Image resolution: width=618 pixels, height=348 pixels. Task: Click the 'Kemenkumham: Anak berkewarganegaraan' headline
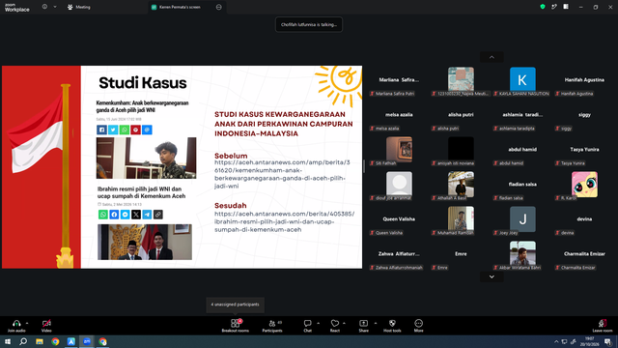click(x=142, y=106)
